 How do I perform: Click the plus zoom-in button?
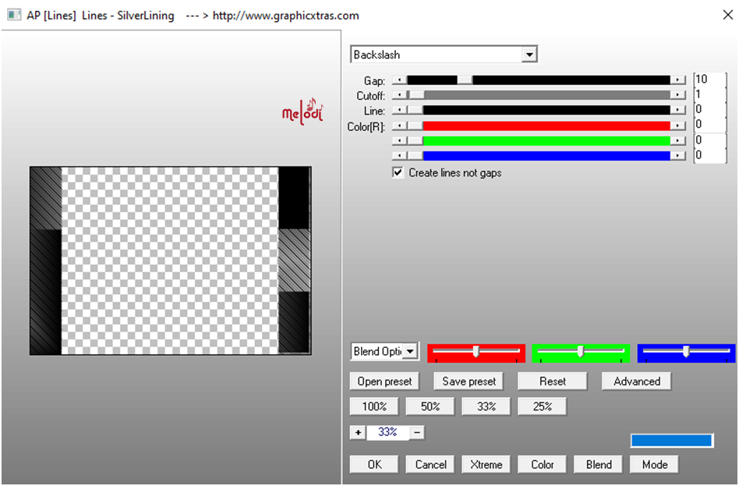(358, 432)
